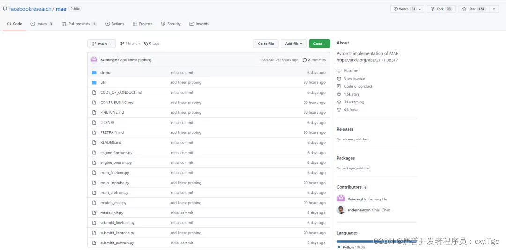This screenshot has height=250, width=506.
Task: Click the license scale icon in About
Action: click(x=339, y=78)
